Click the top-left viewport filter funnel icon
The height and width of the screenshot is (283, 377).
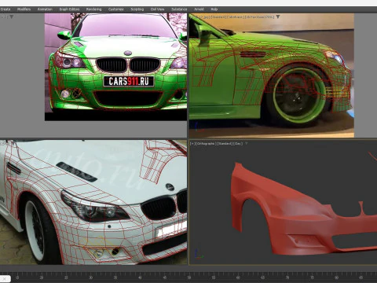[x=12, y=17]
